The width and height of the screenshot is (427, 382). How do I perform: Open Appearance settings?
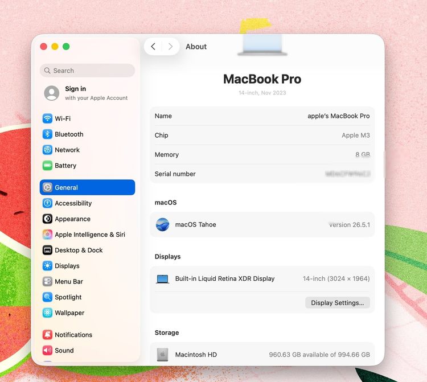point(87,219)
